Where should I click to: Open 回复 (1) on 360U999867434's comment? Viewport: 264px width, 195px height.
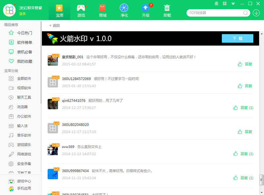247,178
